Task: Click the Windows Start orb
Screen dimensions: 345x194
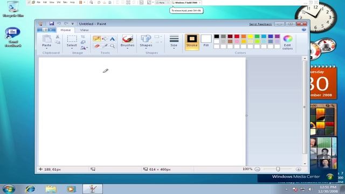Action: [x=9, y=189]
